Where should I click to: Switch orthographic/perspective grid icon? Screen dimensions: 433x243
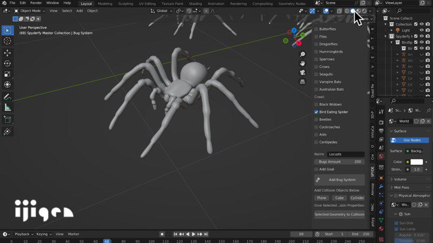[303, 82]
